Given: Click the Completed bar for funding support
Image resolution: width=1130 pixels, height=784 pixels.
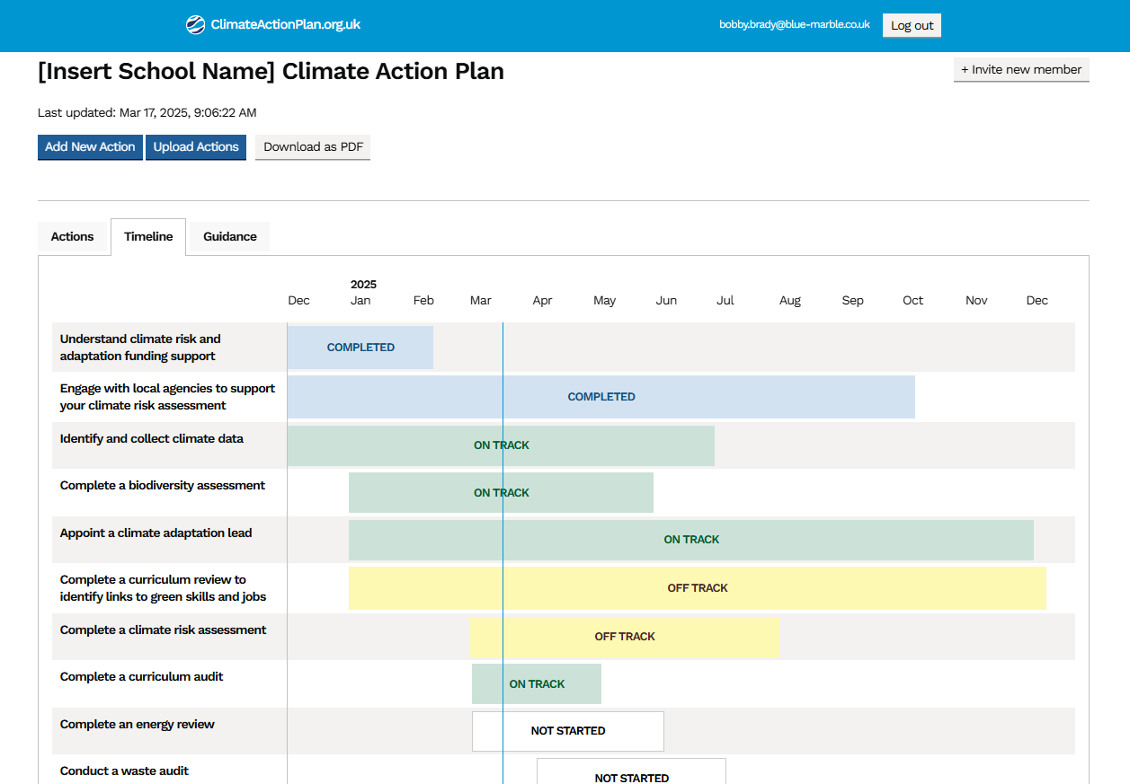Looking at the screenshot, I should [x=360, y=348].
